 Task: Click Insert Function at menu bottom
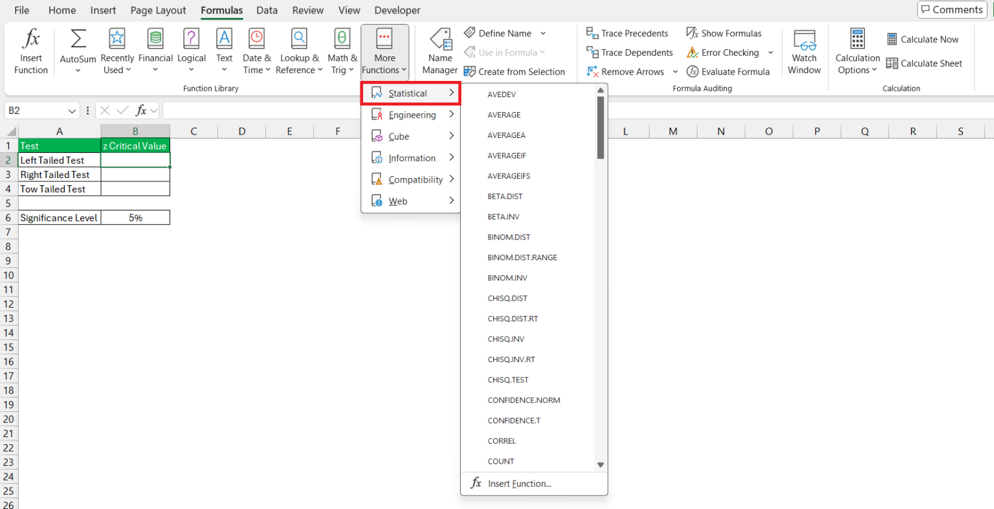point(519,484)
